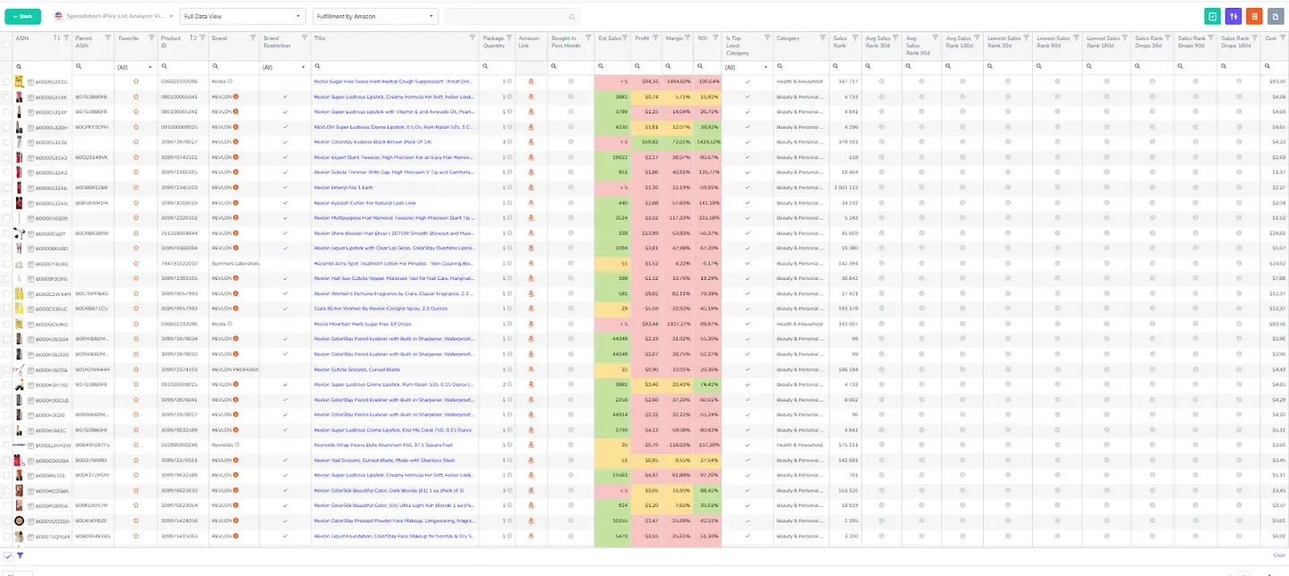Sort by the Product ID column header

click(170, 41)
